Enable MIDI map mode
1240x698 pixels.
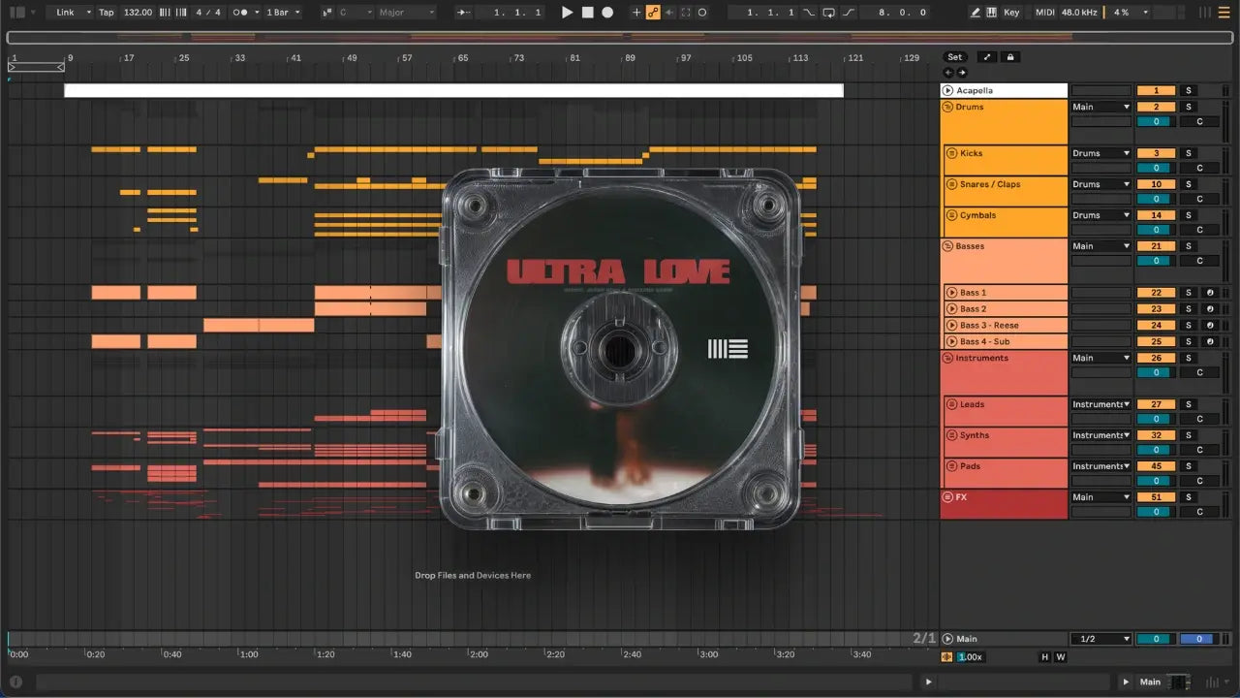1044,13
